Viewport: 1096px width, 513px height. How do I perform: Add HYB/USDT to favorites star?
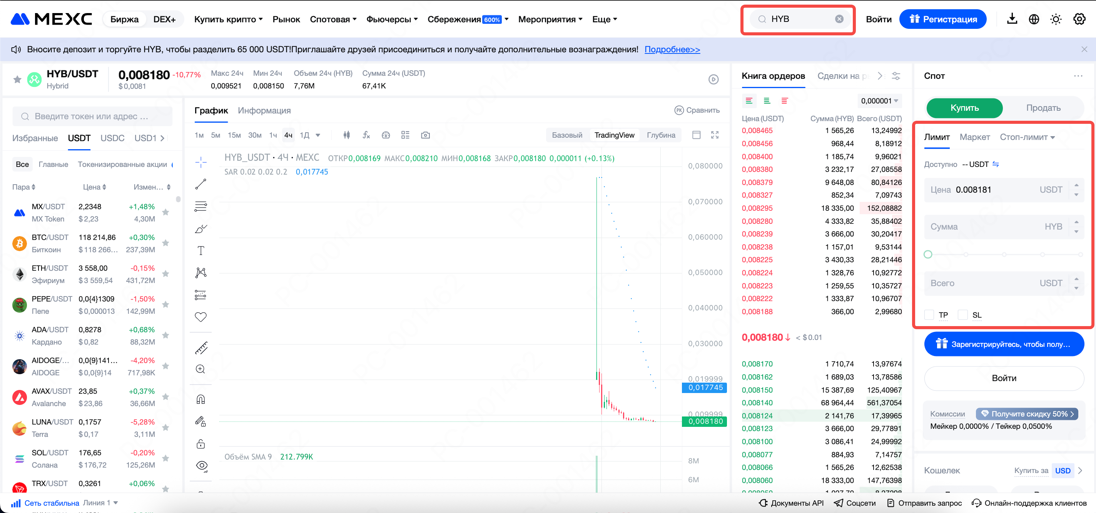(17, 79)
